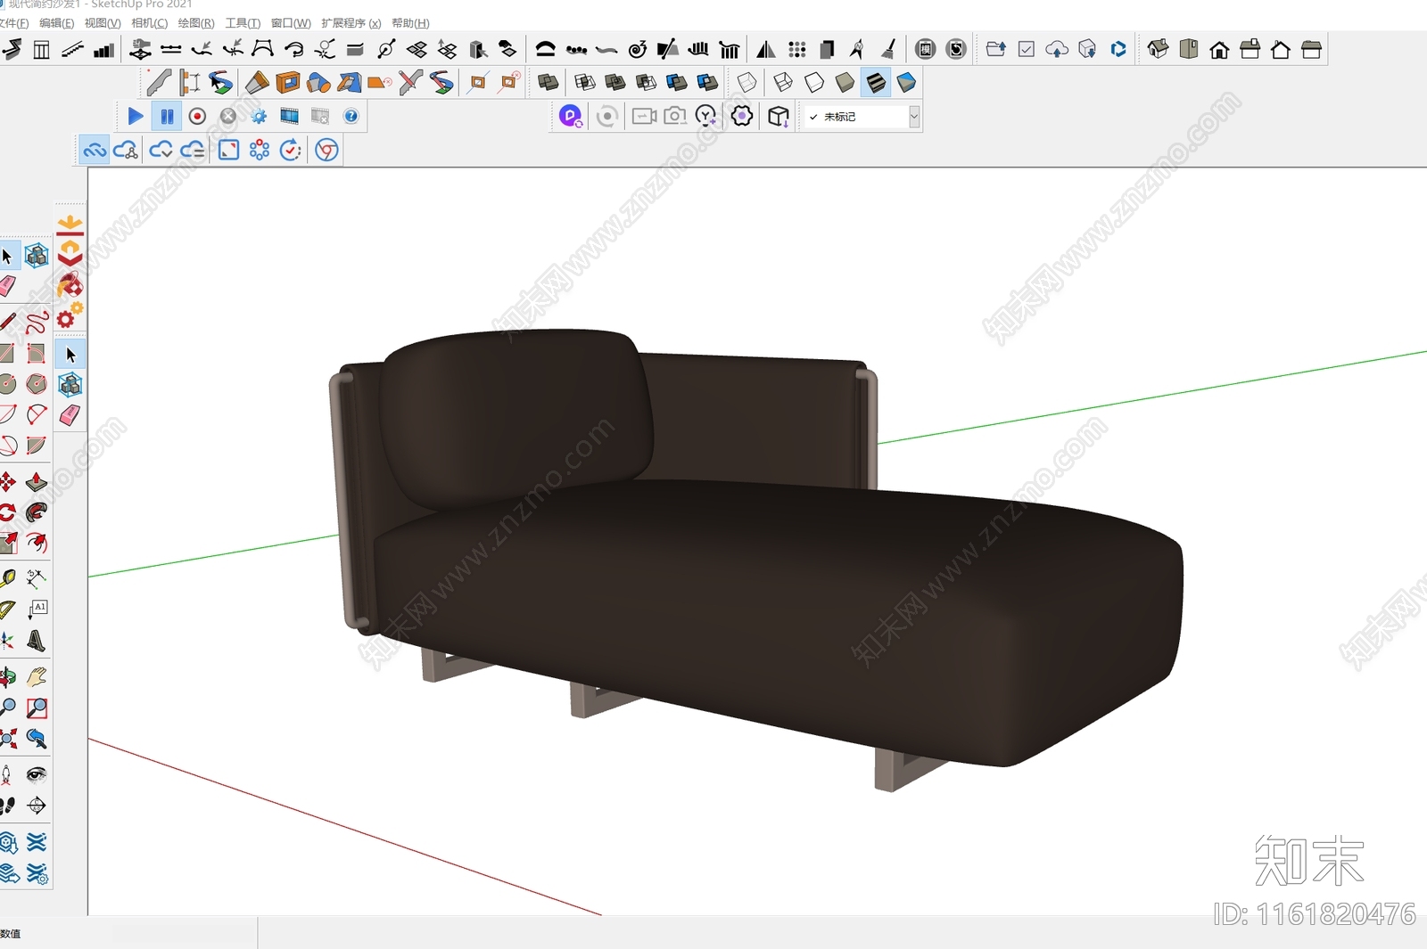Click the pause animation button

pos(167,116)
